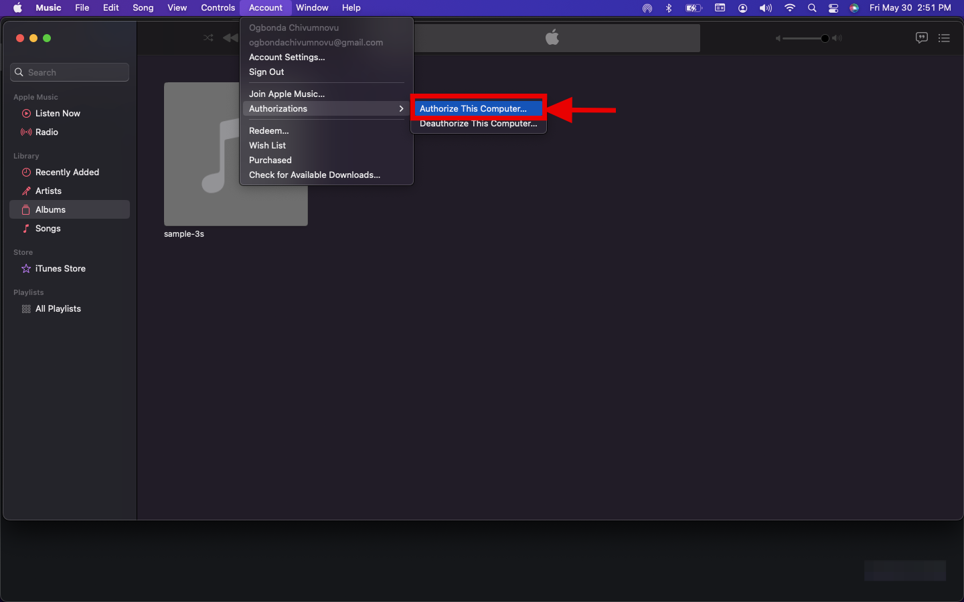Click the date and time clock

[x=910, y=8]
